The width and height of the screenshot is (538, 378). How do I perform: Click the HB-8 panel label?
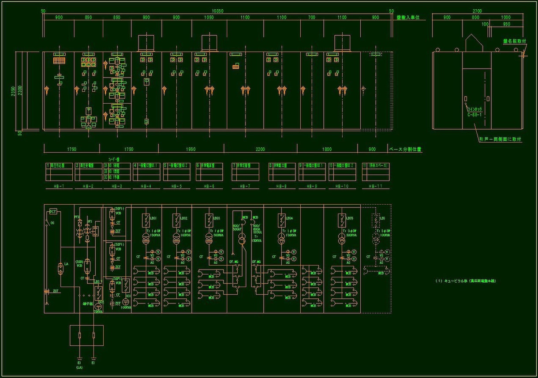click(x=281, y=187)
